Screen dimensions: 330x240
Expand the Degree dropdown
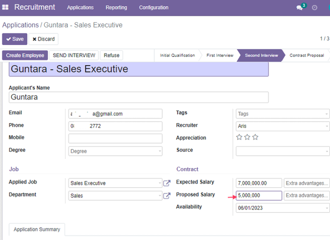click(115, 151)
